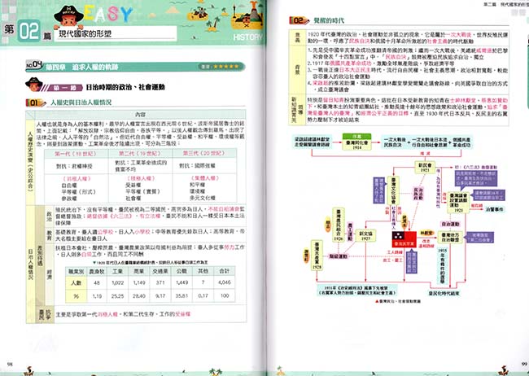Viewport: 529px width, 376px height.
Task: Click the orange 林獻堂 tag in the diagram
Action: (x=426, y=233)
